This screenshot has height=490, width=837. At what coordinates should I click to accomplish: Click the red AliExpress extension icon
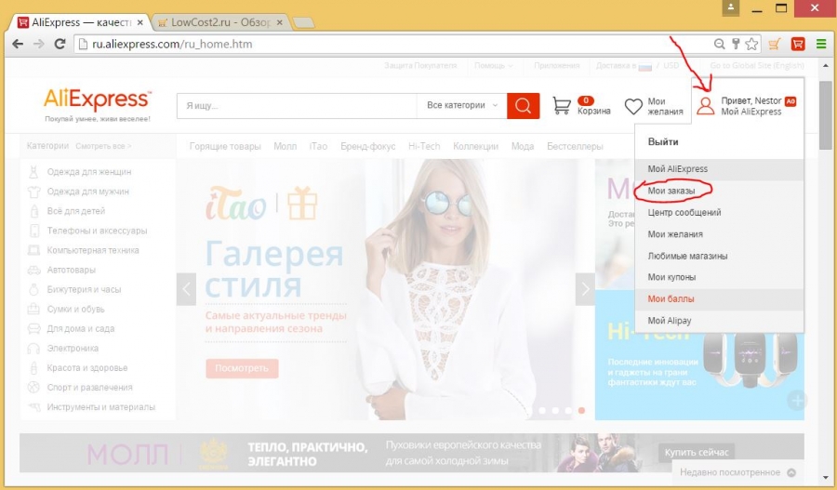(x=798, y=44)
